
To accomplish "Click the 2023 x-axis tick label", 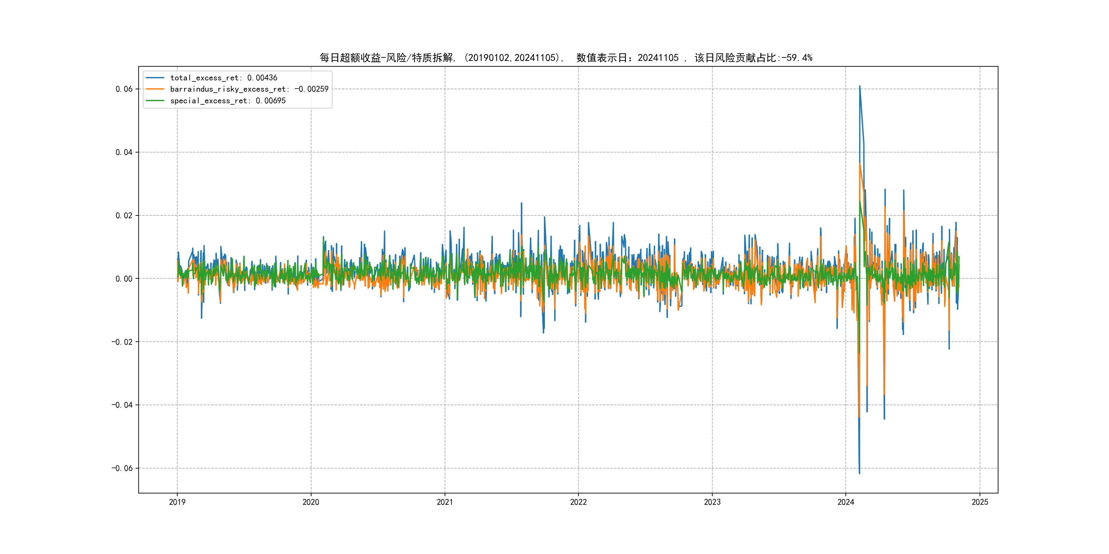I will [x=712, y=502].
